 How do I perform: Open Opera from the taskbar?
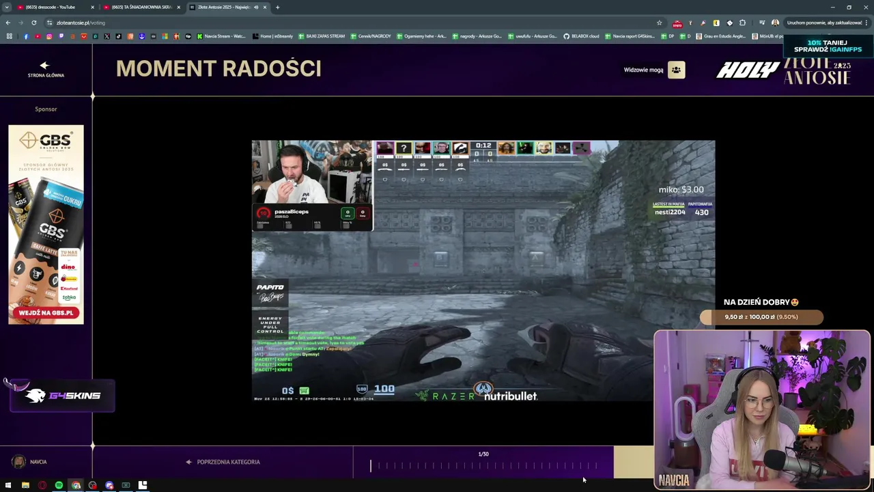click(x=42, y=485)
